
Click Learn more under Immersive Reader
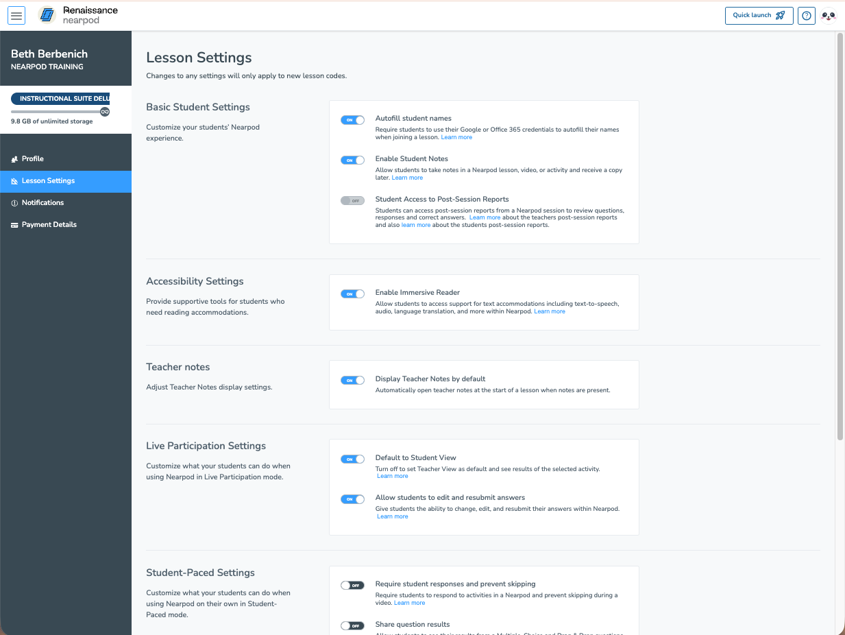(550, 311)
